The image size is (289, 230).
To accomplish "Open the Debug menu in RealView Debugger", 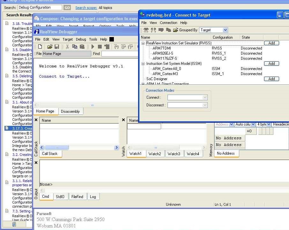I will (x=81, y=39).
